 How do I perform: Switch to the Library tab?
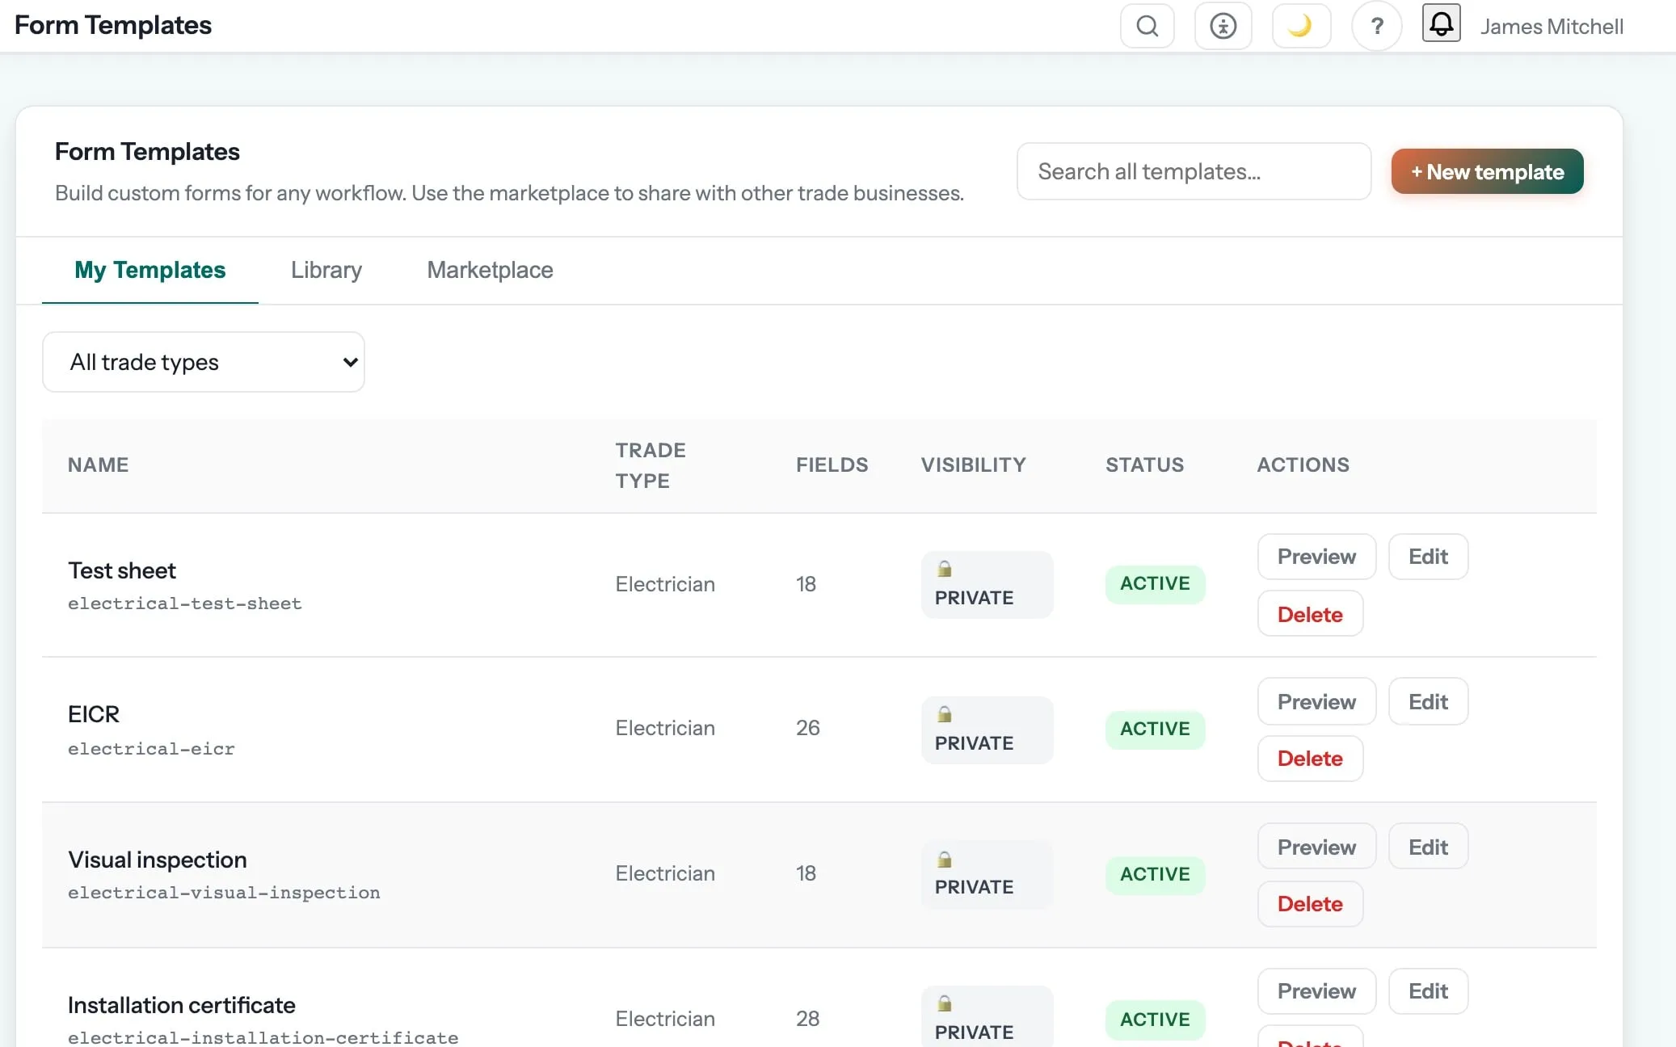(x=326, y=270)
